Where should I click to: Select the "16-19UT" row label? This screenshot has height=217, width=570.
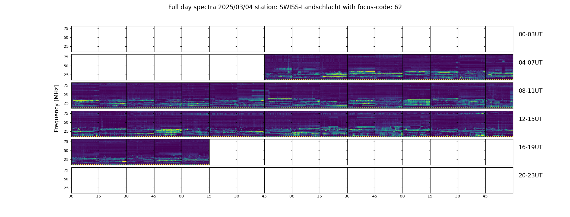pyautogui.click(x=530, y=147)
